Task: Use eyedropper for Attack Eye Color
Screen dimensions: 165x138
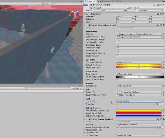Action: tap(163, 68)
